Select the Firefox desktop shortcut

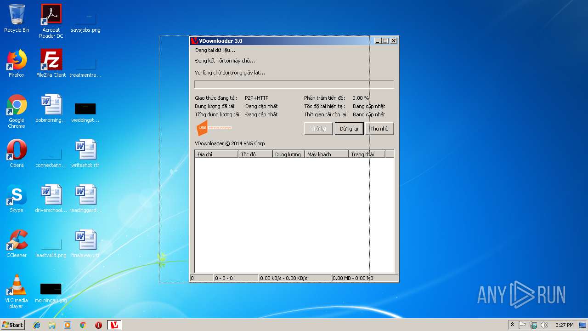tap(17, 63)
